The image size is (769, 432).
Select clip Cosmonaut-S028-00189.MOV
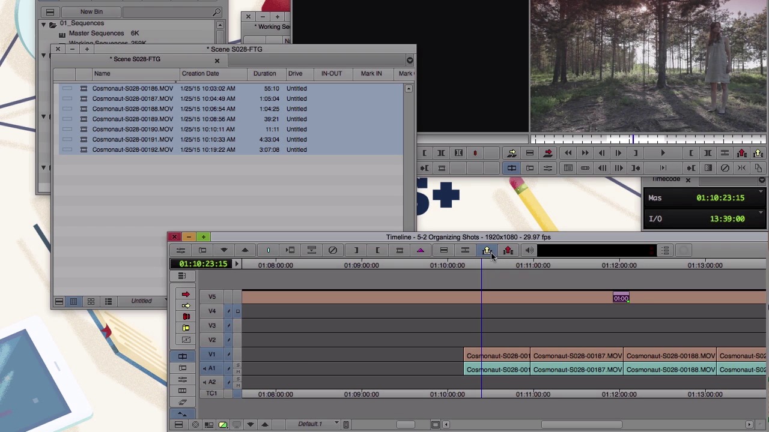click(x=133, y=119)
